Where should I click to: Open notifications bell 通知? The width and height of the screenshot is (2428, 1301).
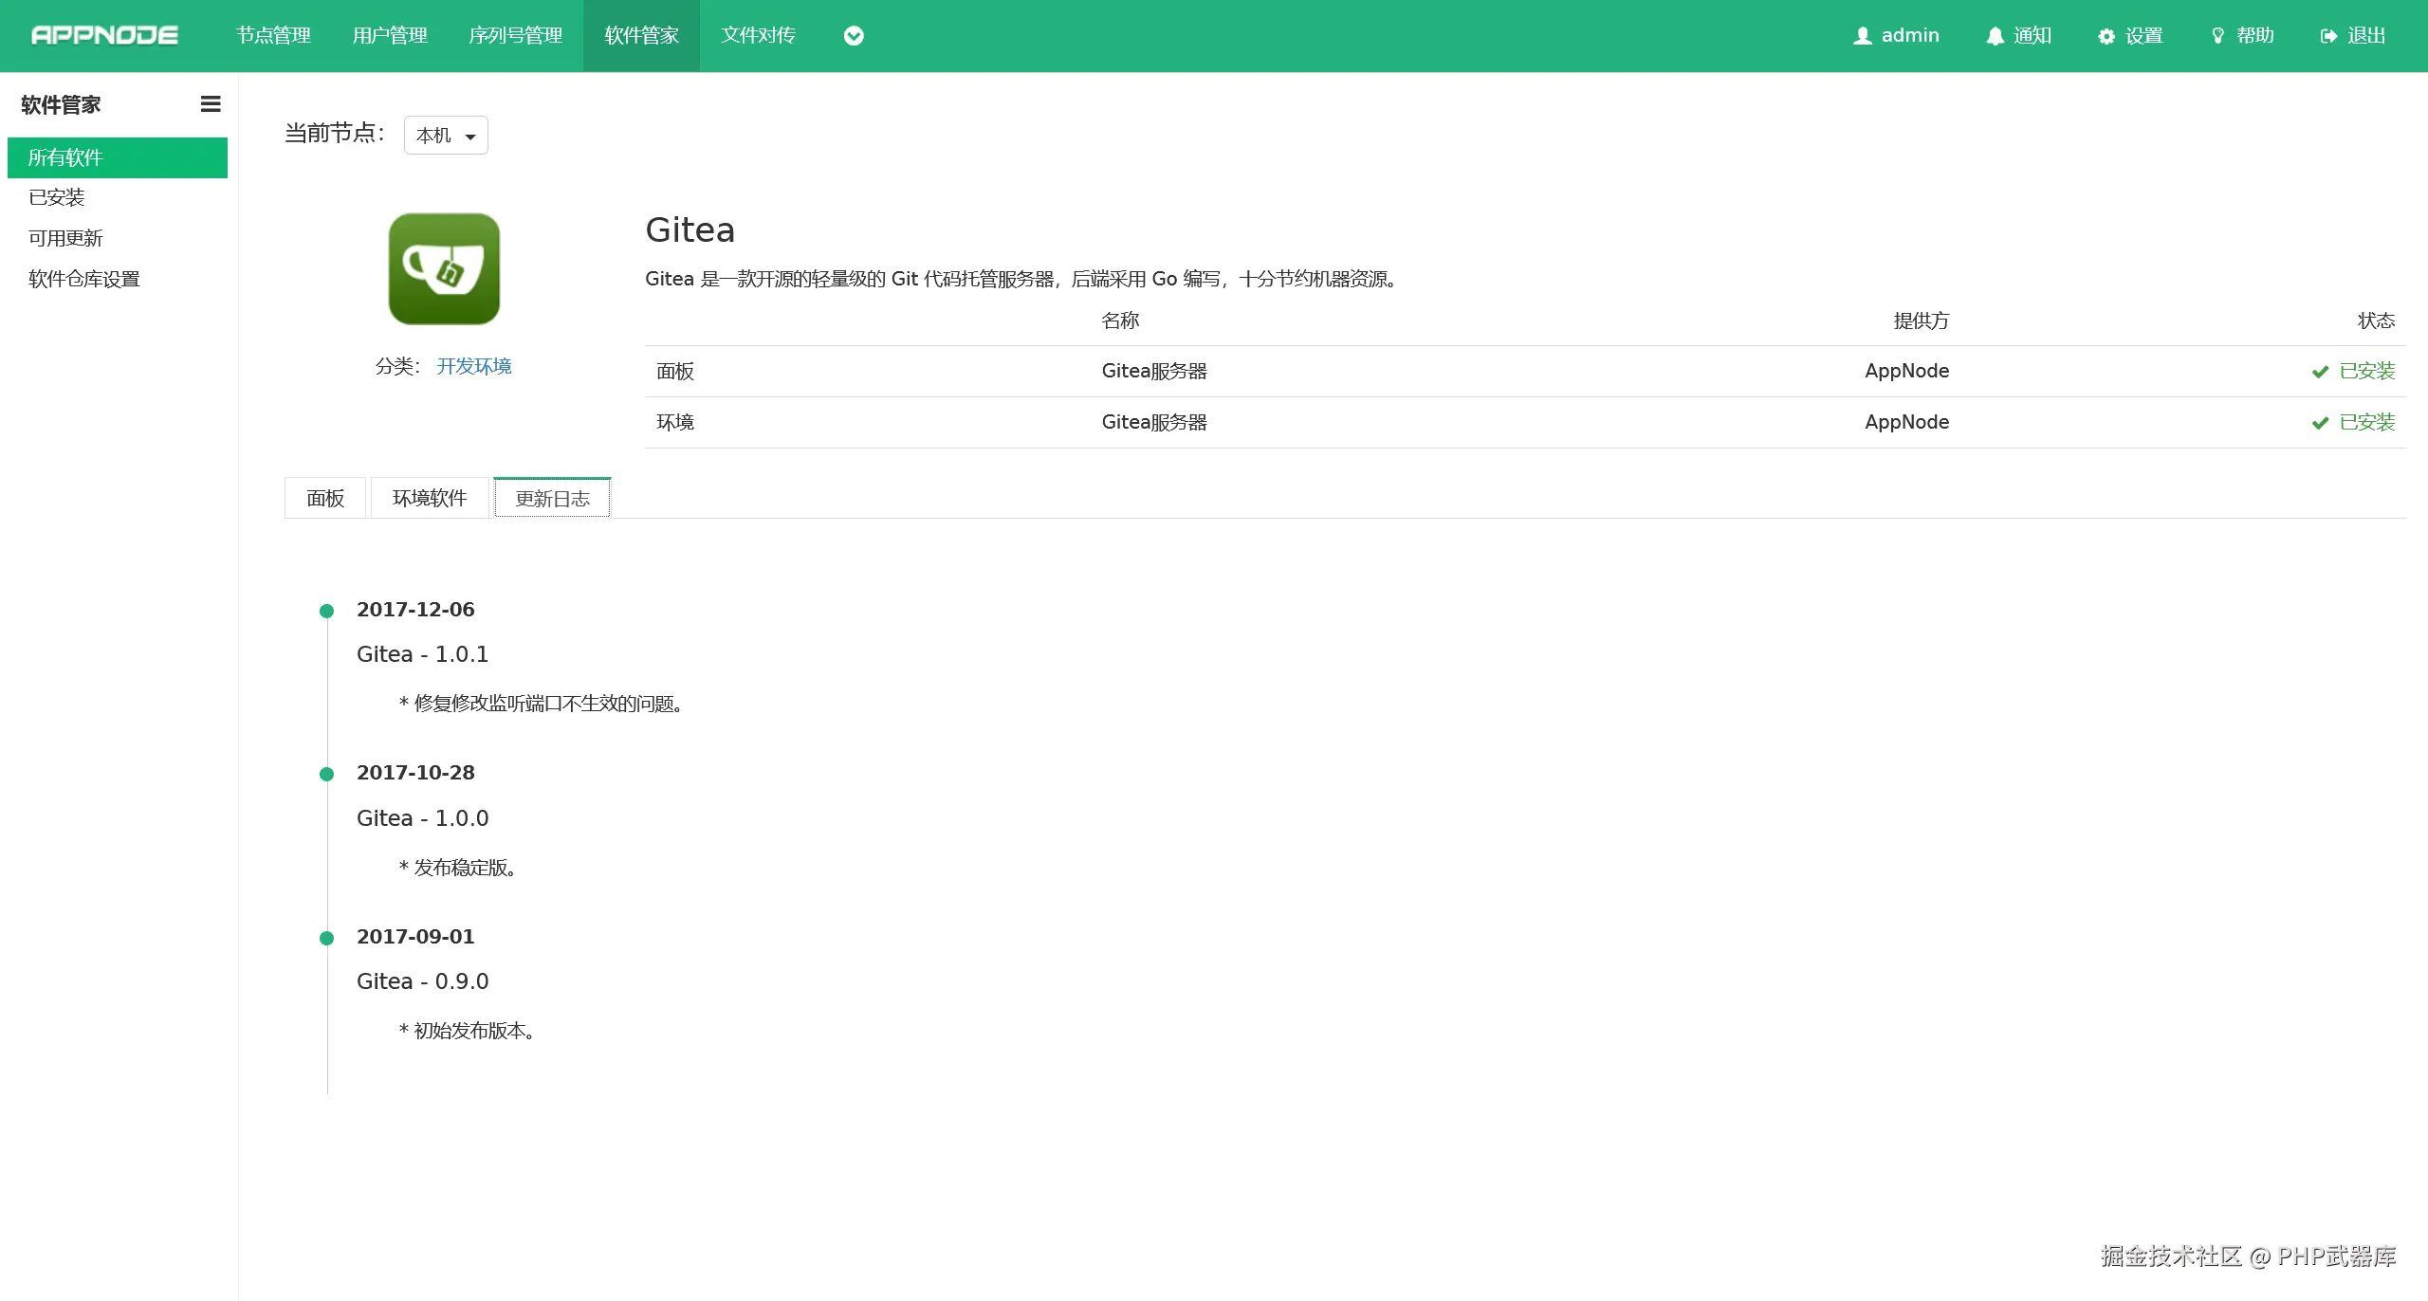pos(1996,36)
